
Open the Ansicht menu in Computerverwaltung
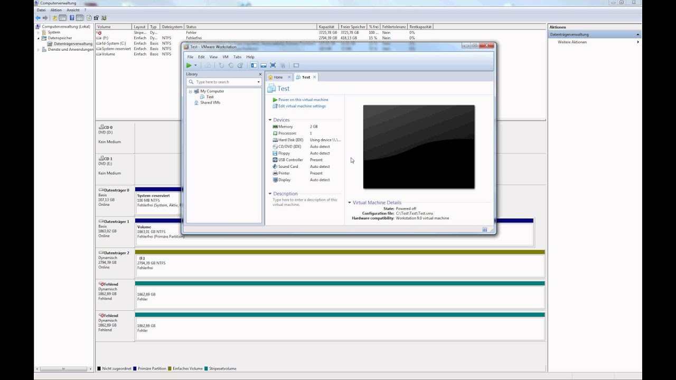pyautogui.click(x=73, y=10)
